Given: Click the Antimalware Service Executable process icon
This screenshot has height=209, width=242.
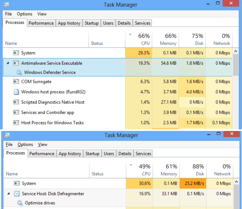Looking at the screenshot, I should coord(16,63).
